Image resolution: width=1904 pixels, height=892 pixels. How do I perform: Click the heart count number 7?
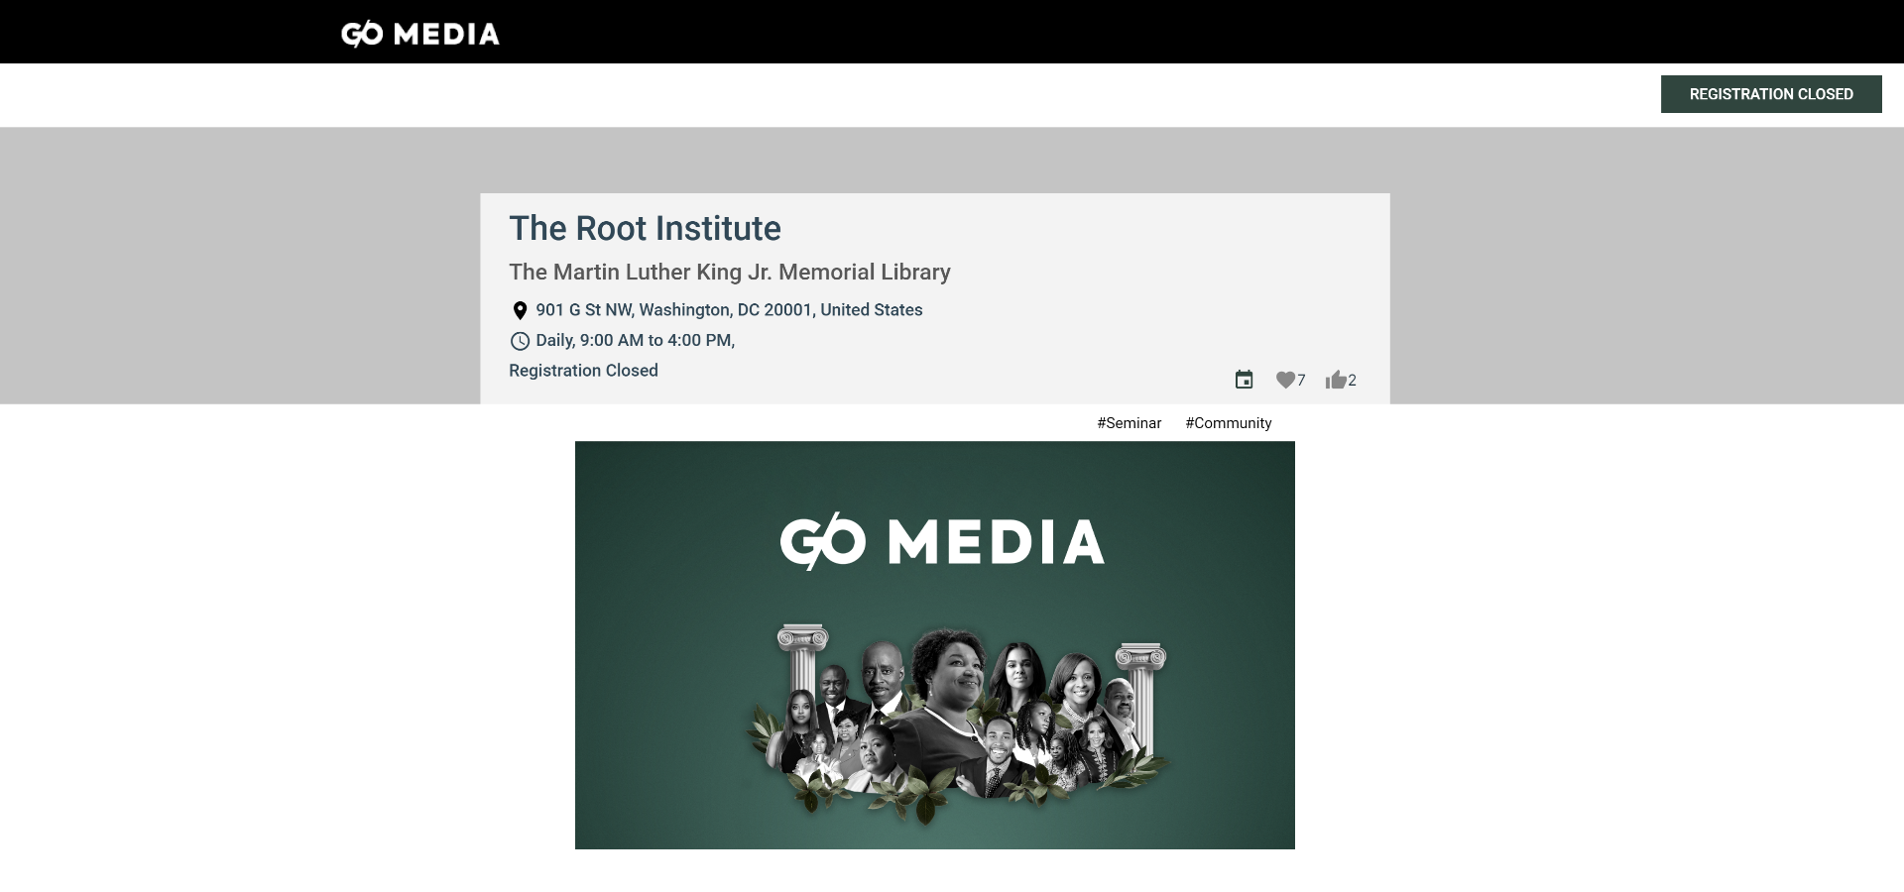point(1301,381)
